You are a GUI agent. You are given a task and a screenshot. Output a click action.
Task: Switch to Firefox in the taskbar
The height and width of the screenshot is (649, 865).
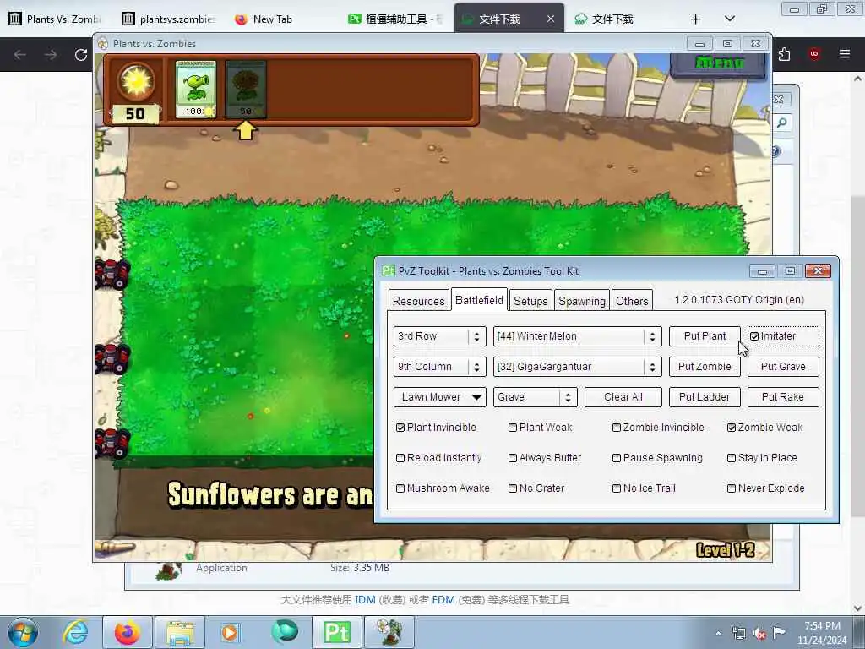[x=127, y=632]
